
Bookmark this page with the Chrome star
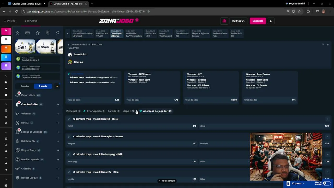coord(299,11)
